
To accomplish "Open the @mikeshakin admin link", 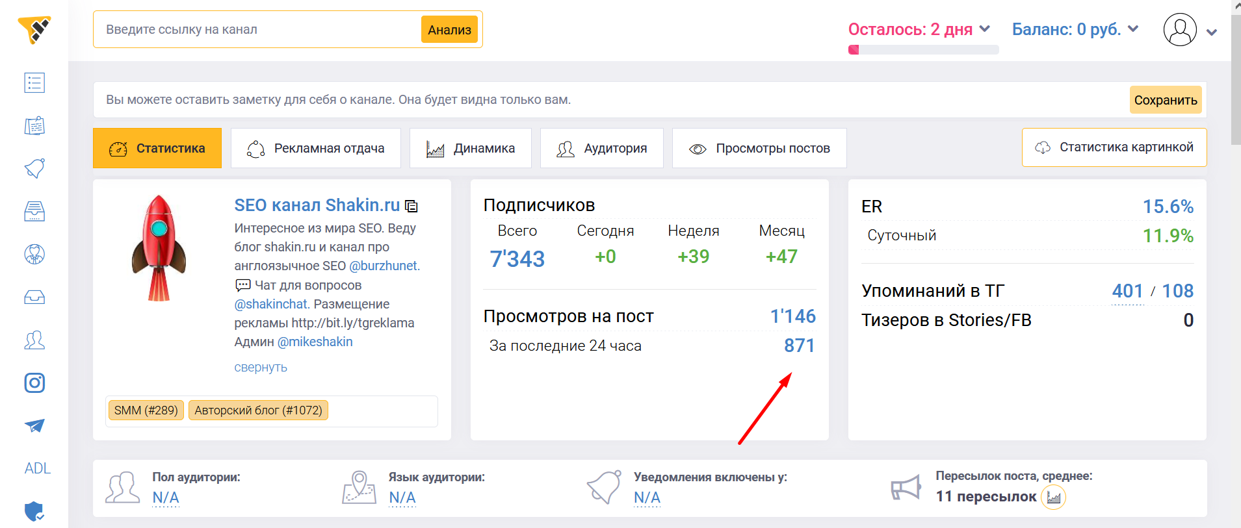I will pyautogui.click(x=315, y=342).
